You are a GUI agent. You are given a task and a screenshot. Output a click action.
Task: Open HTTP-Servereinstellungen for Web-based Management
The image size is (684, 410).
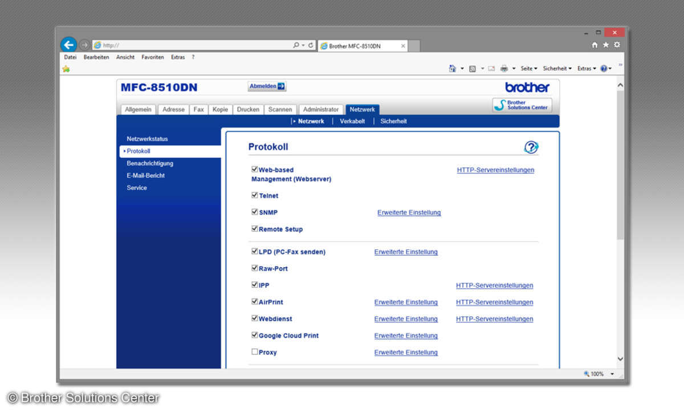496,170
